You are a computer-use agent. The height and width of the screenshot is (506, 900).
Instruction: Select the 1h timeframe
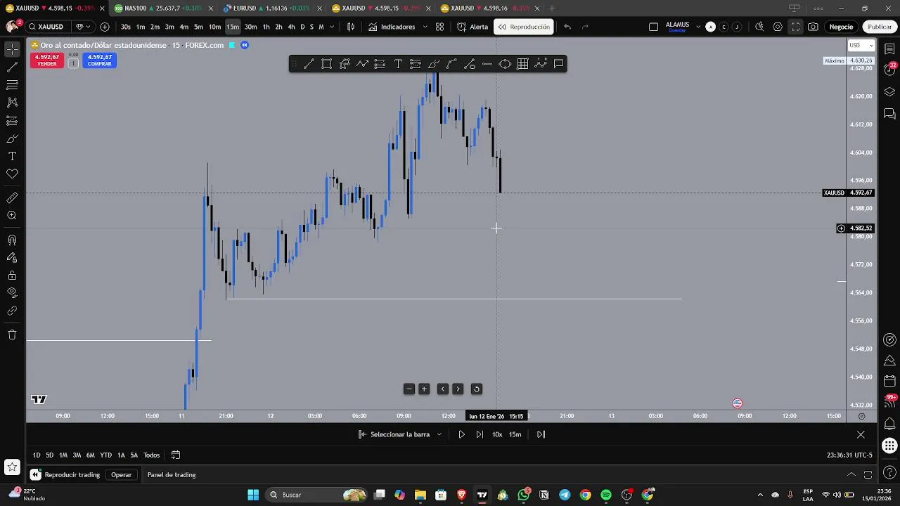pyautogui.click(x=266, y=27)
